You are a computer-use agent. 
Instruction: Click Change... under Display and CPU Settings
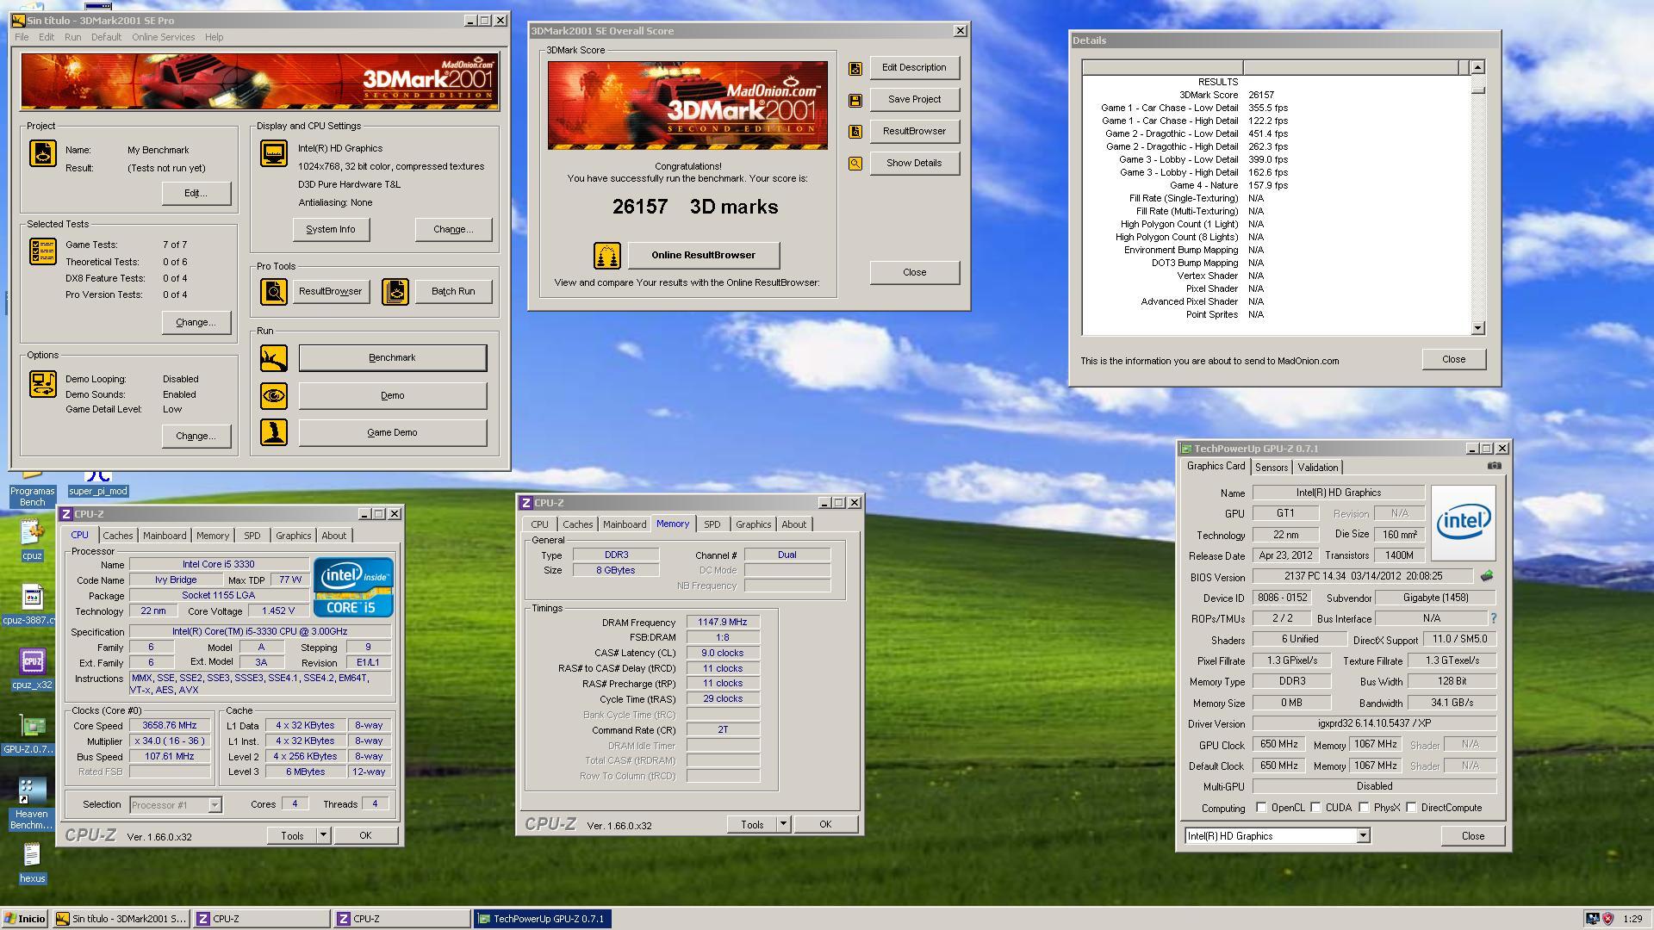pos(453,230)
